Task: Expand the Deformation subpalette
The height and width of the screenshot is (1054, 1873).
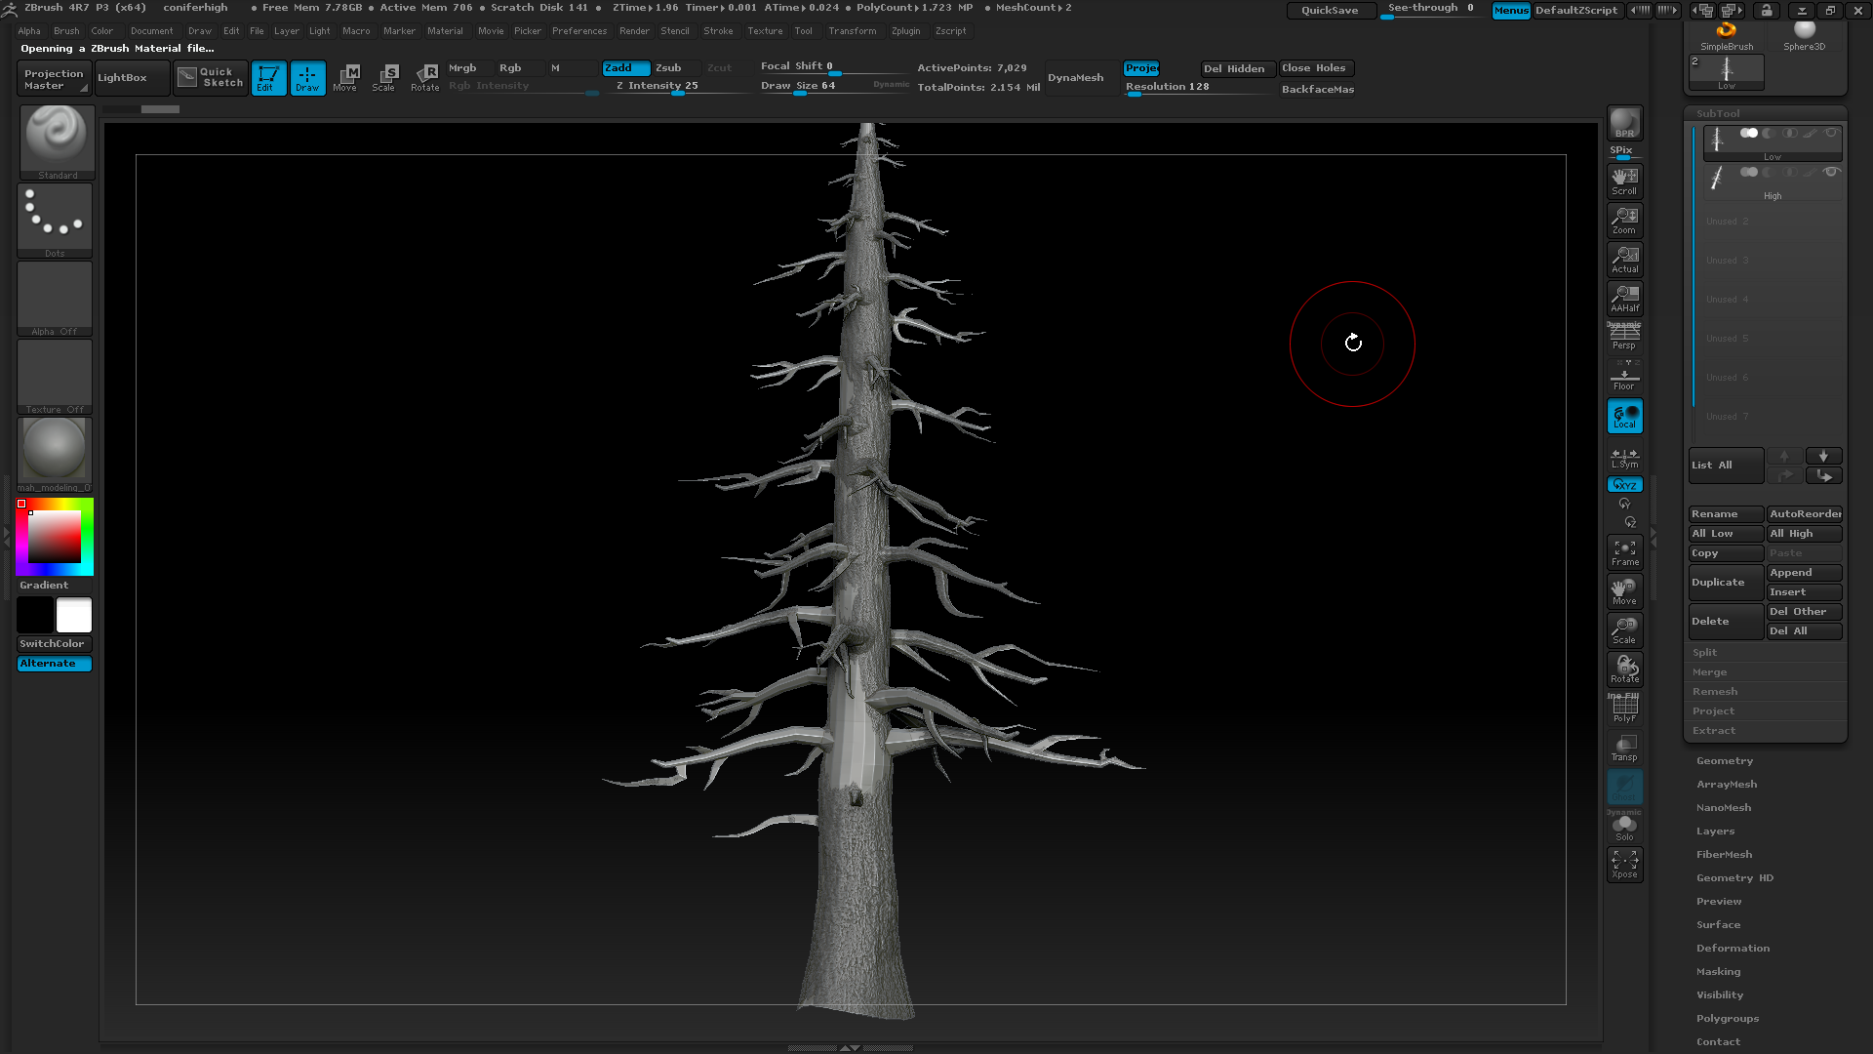Action: pos(1733,949)
